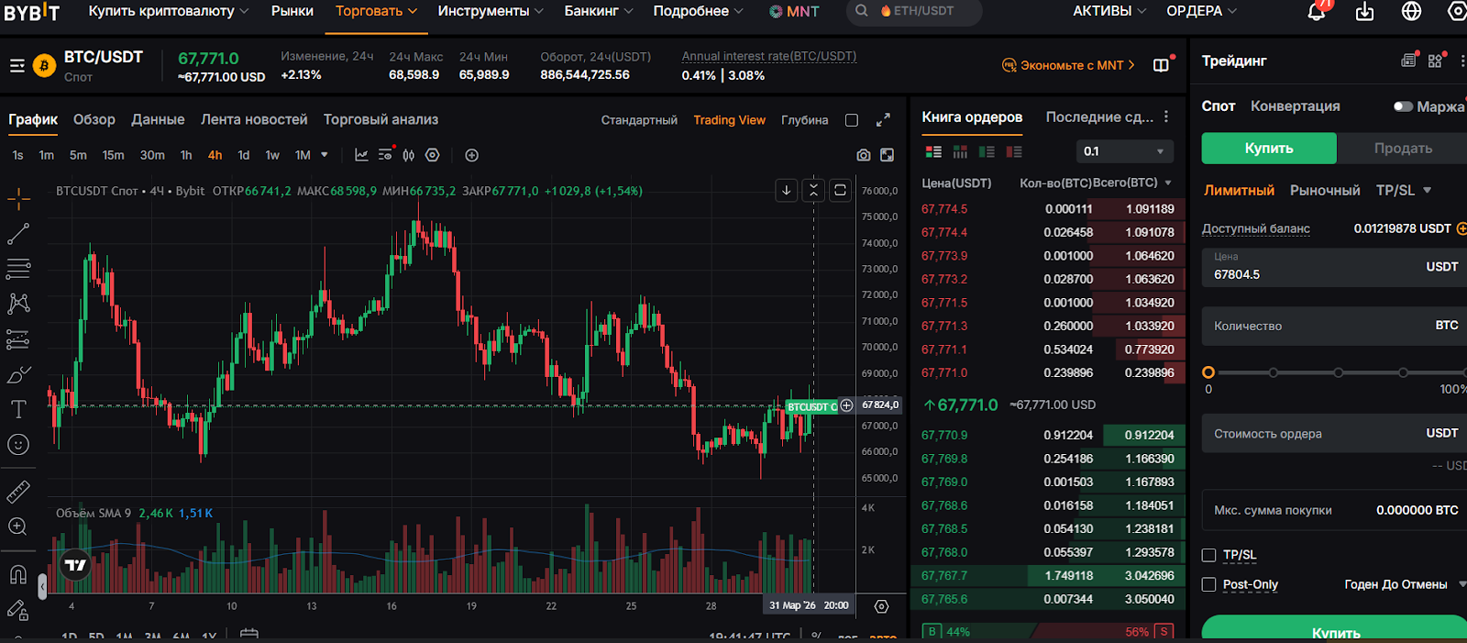Screen dimensions: 1467x643
Task: Open the Рынки link
Action: point(292,11)
